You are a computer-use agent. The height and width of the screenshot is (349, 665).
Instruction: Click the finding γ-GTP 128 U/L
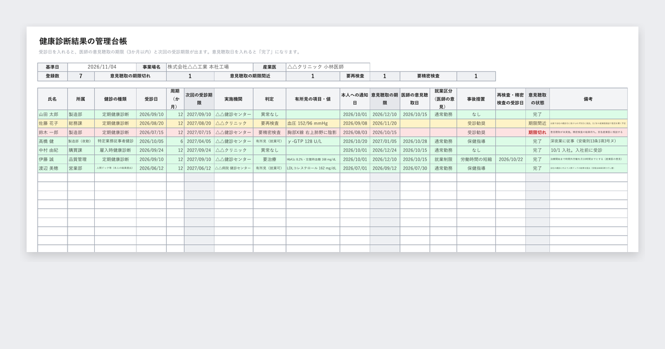(313, 141)
